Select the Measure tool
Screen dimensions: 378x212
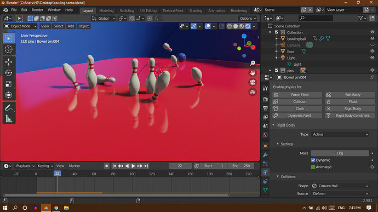9,119
